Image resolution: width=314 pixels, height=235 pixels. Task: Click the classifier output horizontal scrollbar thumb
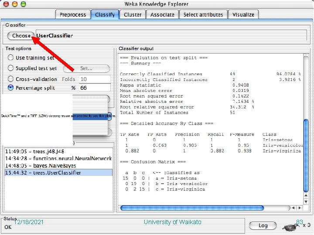pos(192,208)
